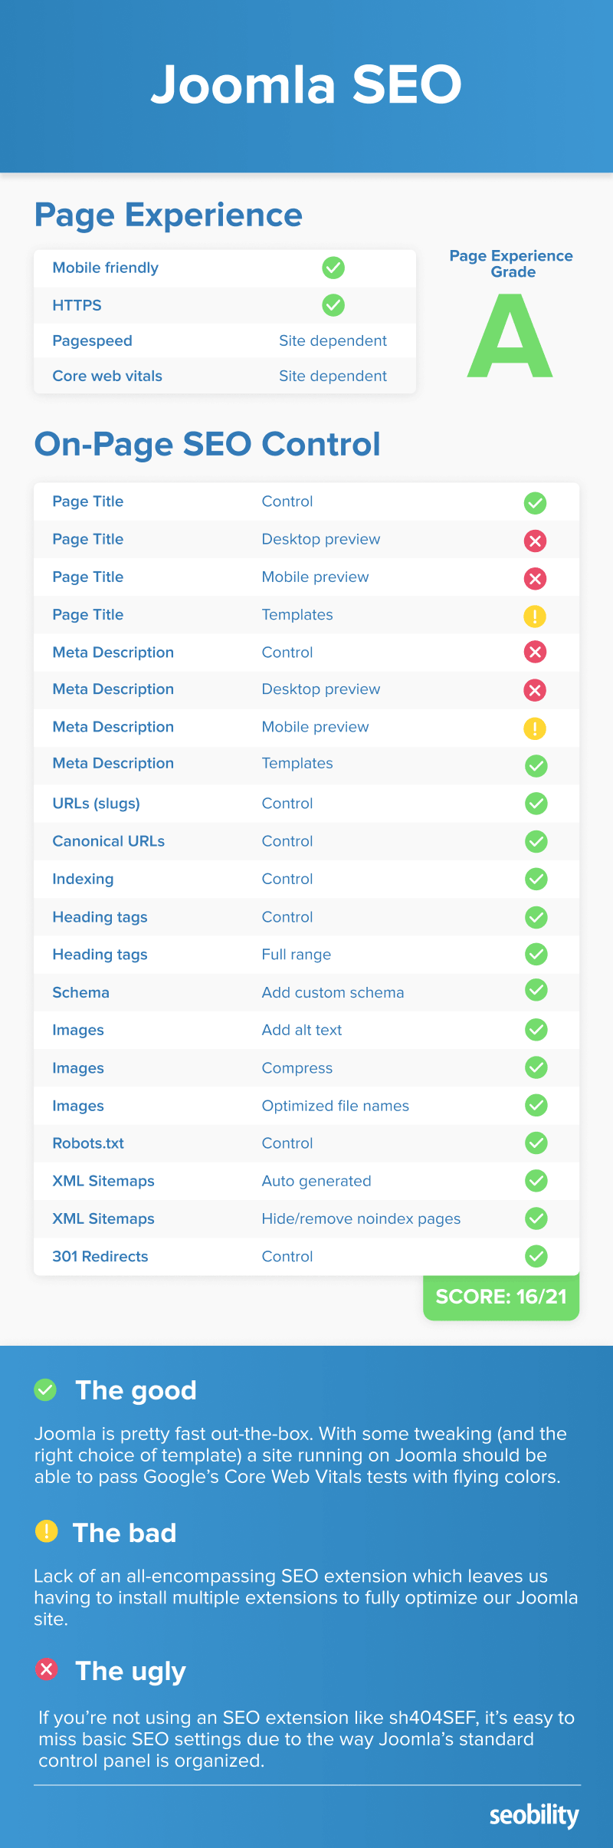Click the green check icon beside The good

(45, 1389)
